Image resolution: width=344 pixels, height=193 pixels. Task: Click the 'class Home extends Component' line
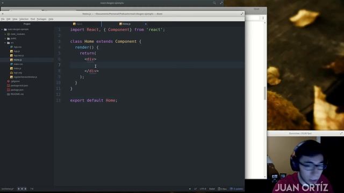pyautogui.click(x=106, y=42)
